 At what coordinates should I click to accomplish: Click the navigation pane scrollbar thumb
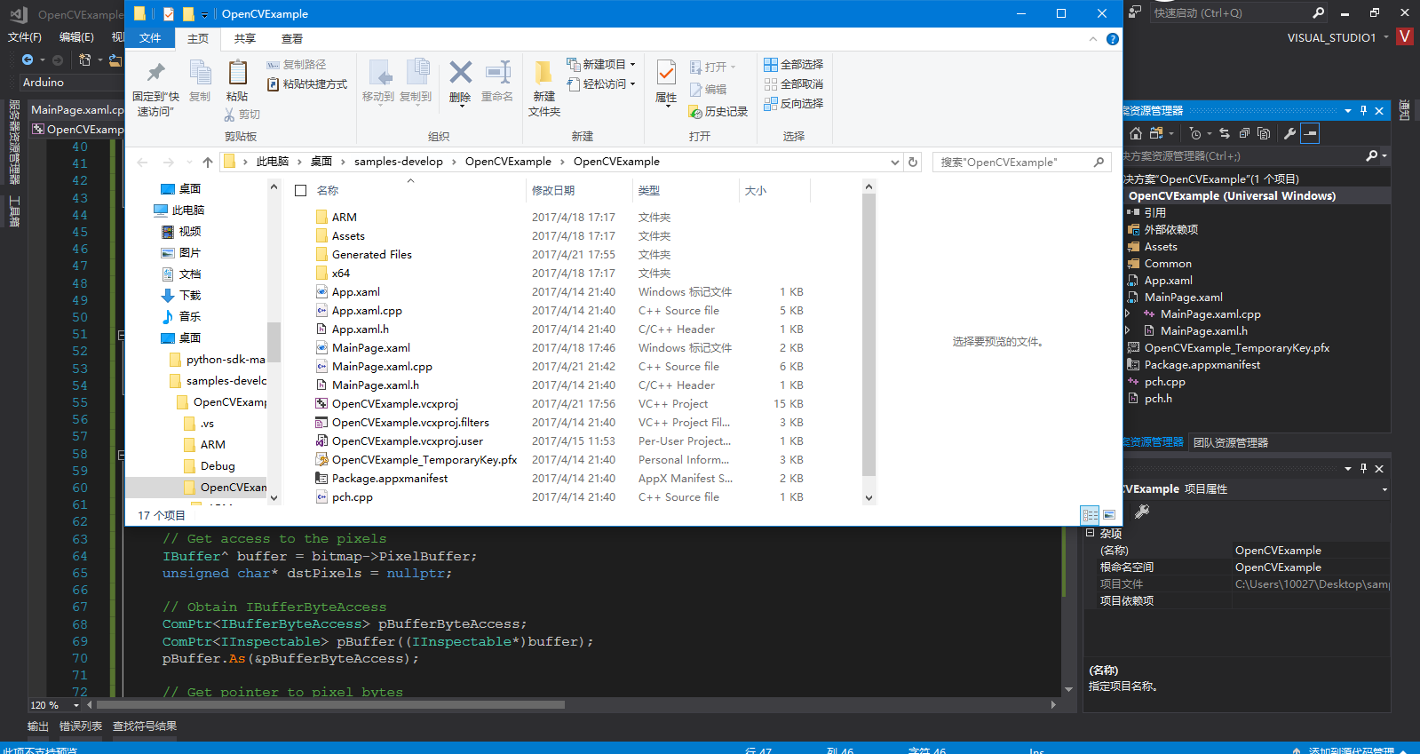point(274,342)
